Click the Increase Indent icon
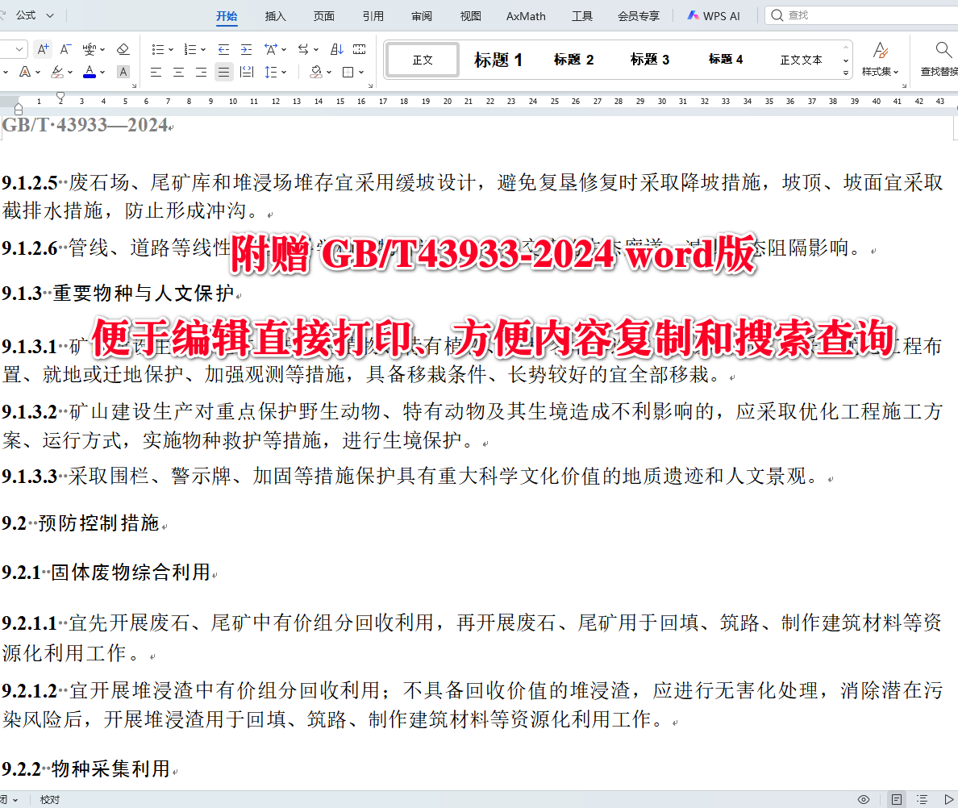 click(x=245, y=48)
